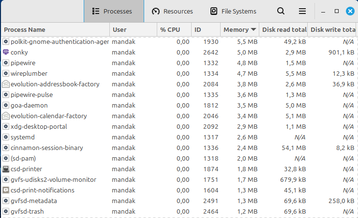Screen dimensions: 358x218
Task: Select the polkit-gnome-authentication-agent process name
Action: [60, 42]
